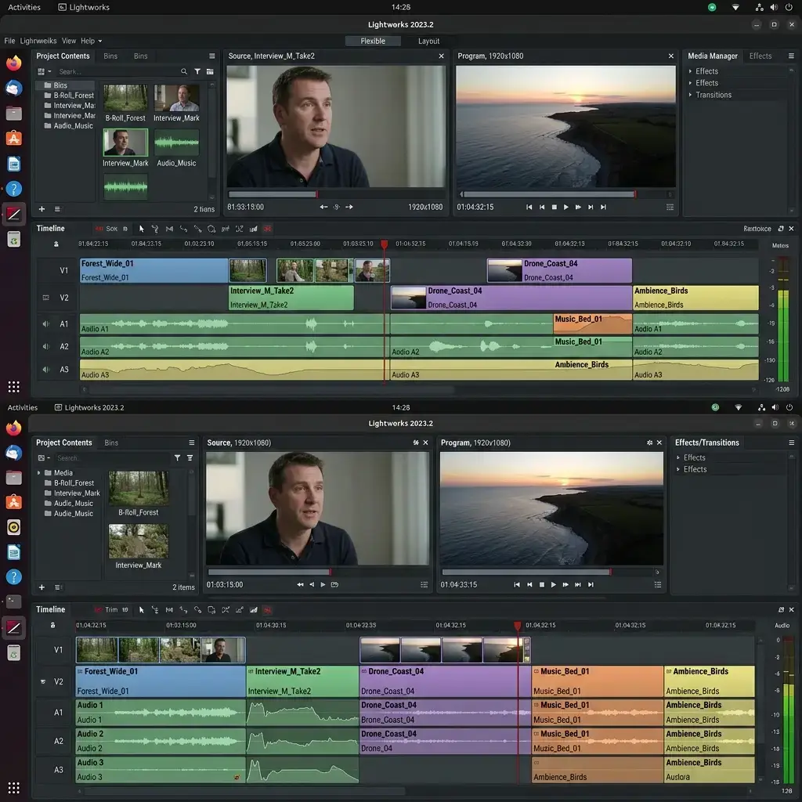Viewport: 802px width, 802px height.
Task: Click the list icon right of the top Program playback controls
Action: pyautogui.click(x=670, y=207)
